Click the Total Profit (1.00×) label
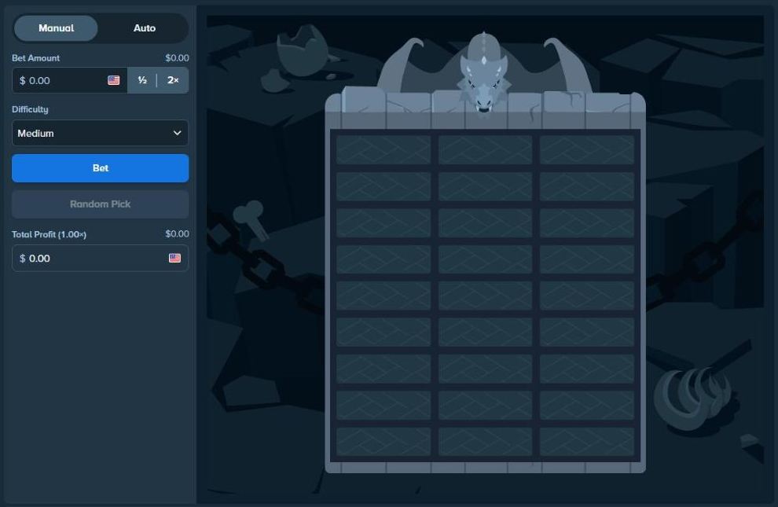 50,234
